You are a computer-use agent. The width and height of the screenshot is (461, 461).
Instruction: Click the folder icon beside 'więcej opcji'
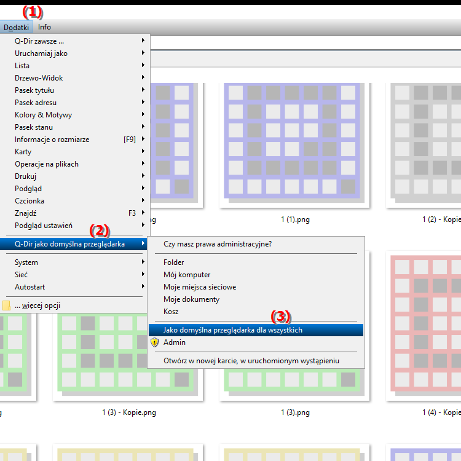(6, 305)
